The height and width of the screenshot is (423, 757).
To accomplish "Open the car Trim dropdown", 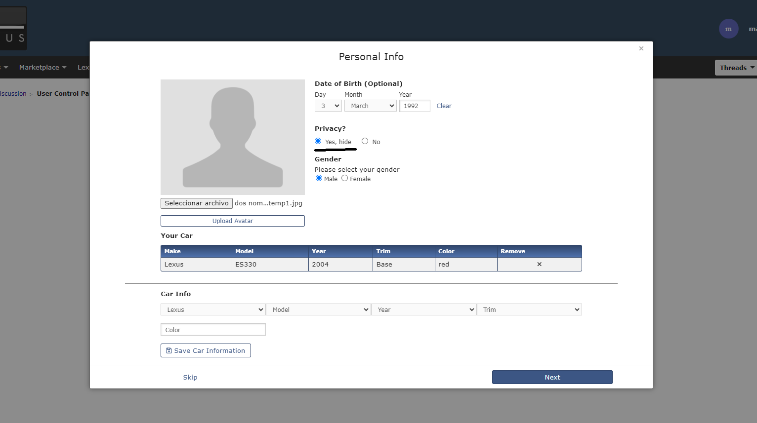I will tap(529, 309).
